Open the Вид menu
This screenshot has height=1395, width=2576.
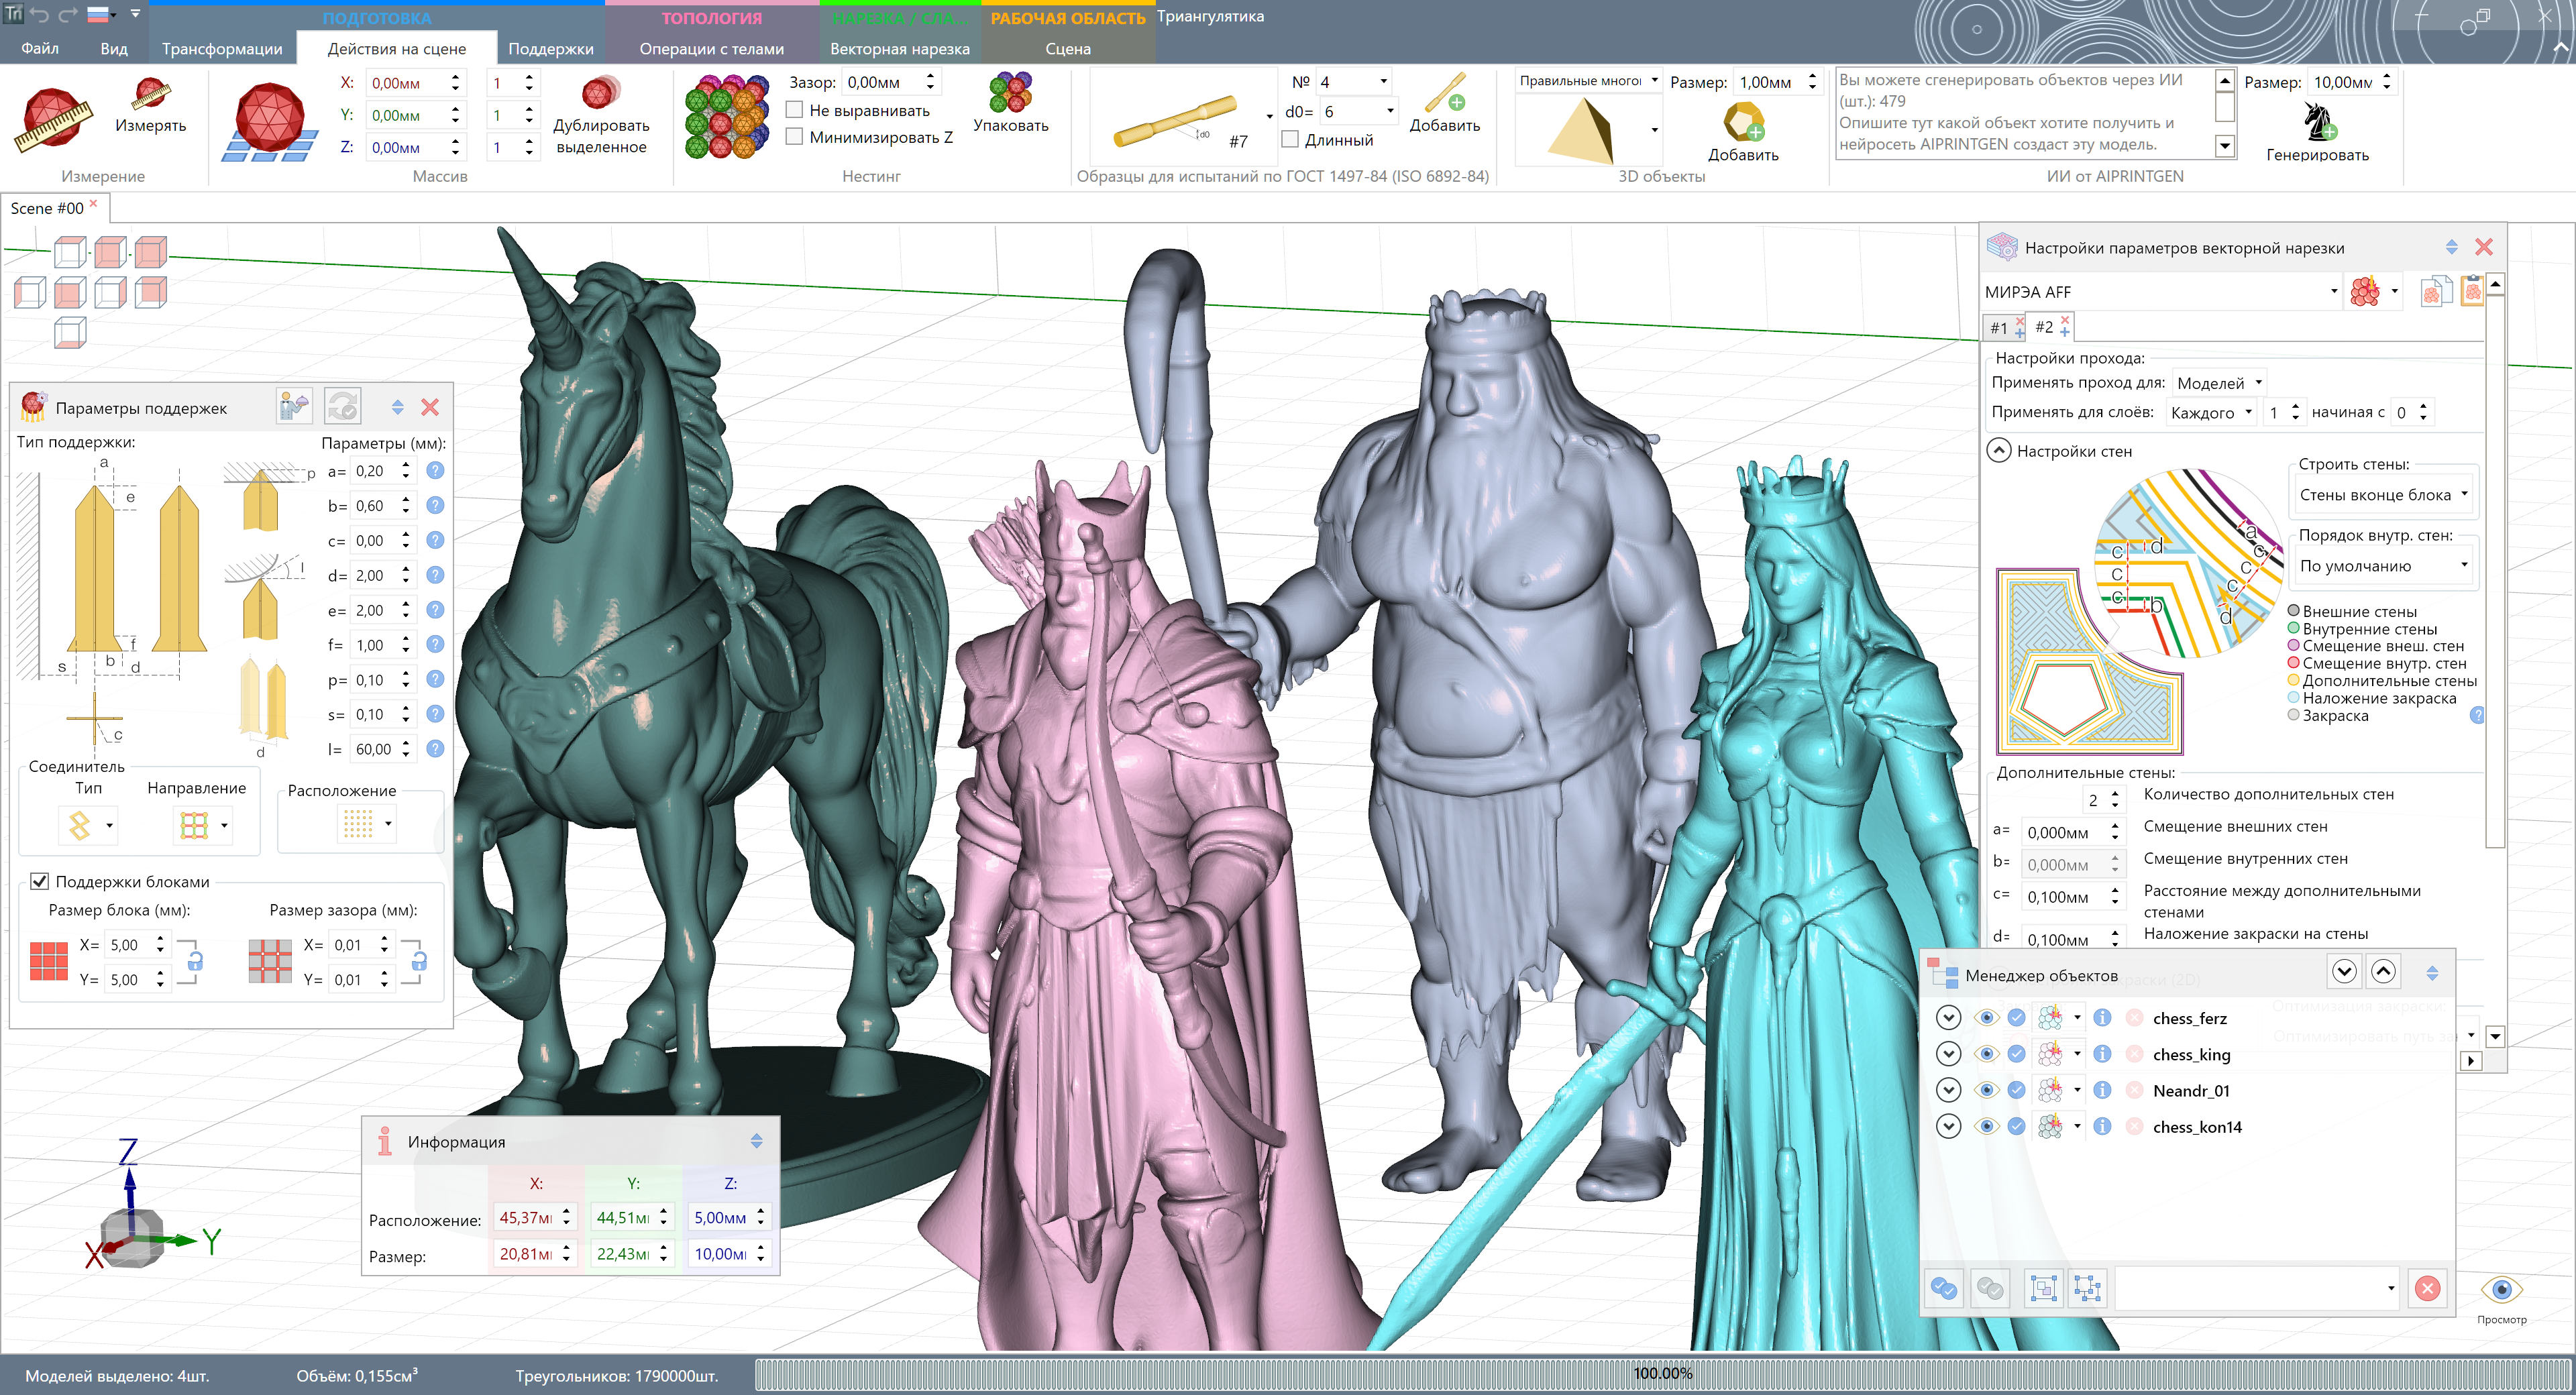coord(114,48)
